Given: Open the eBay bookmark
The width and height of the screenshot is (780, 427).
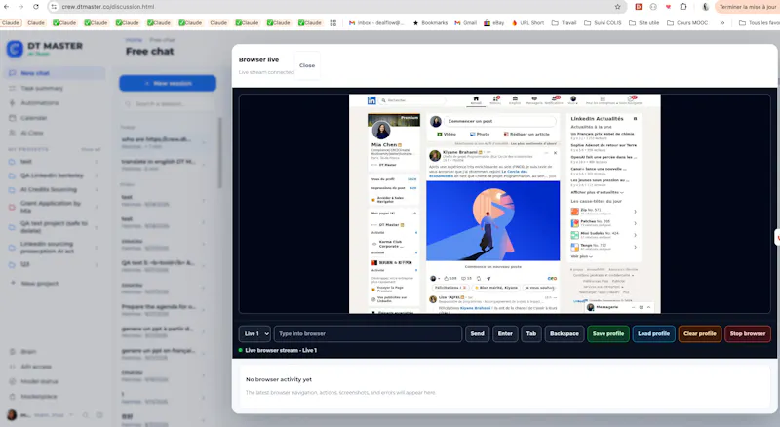Looking at the screenshot, I should click(x=494, y=22).
